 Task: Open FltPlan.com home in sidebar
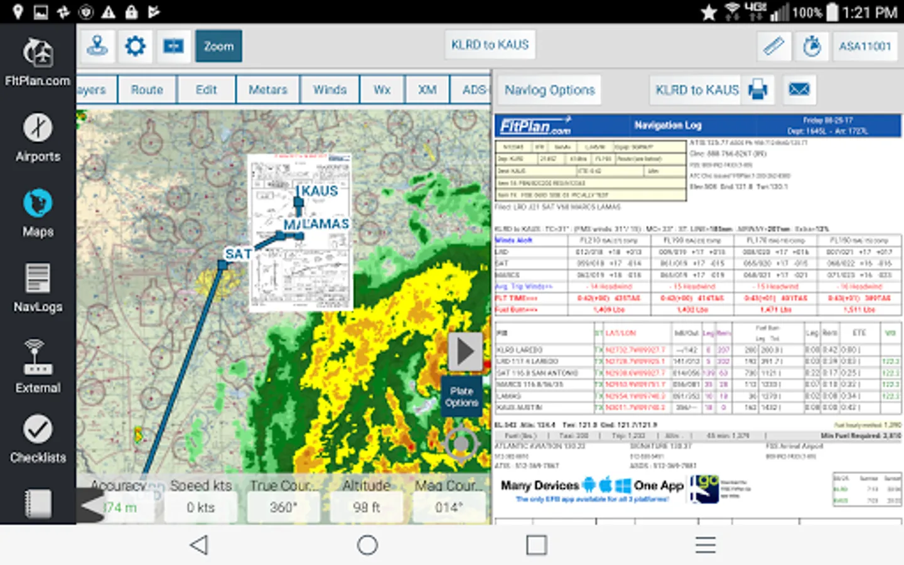tap(38, 62)
